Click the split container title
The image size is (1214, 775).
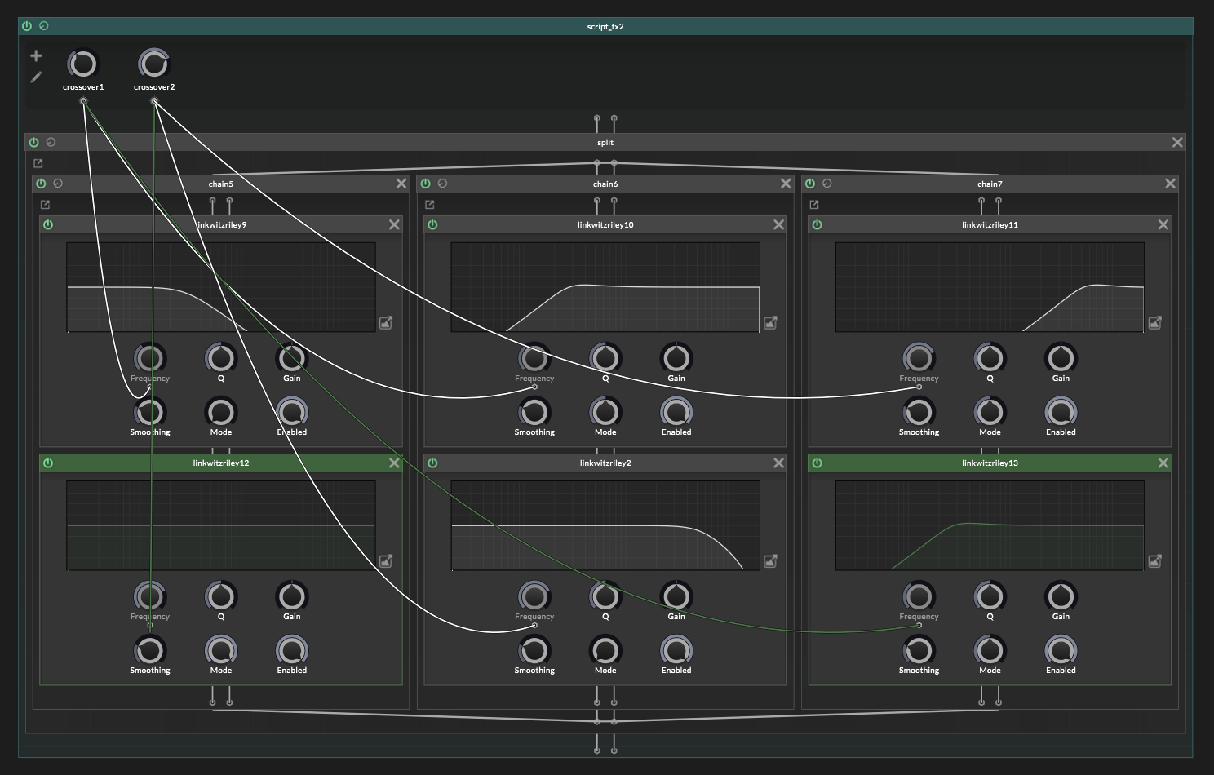click(x=605, y=142)
